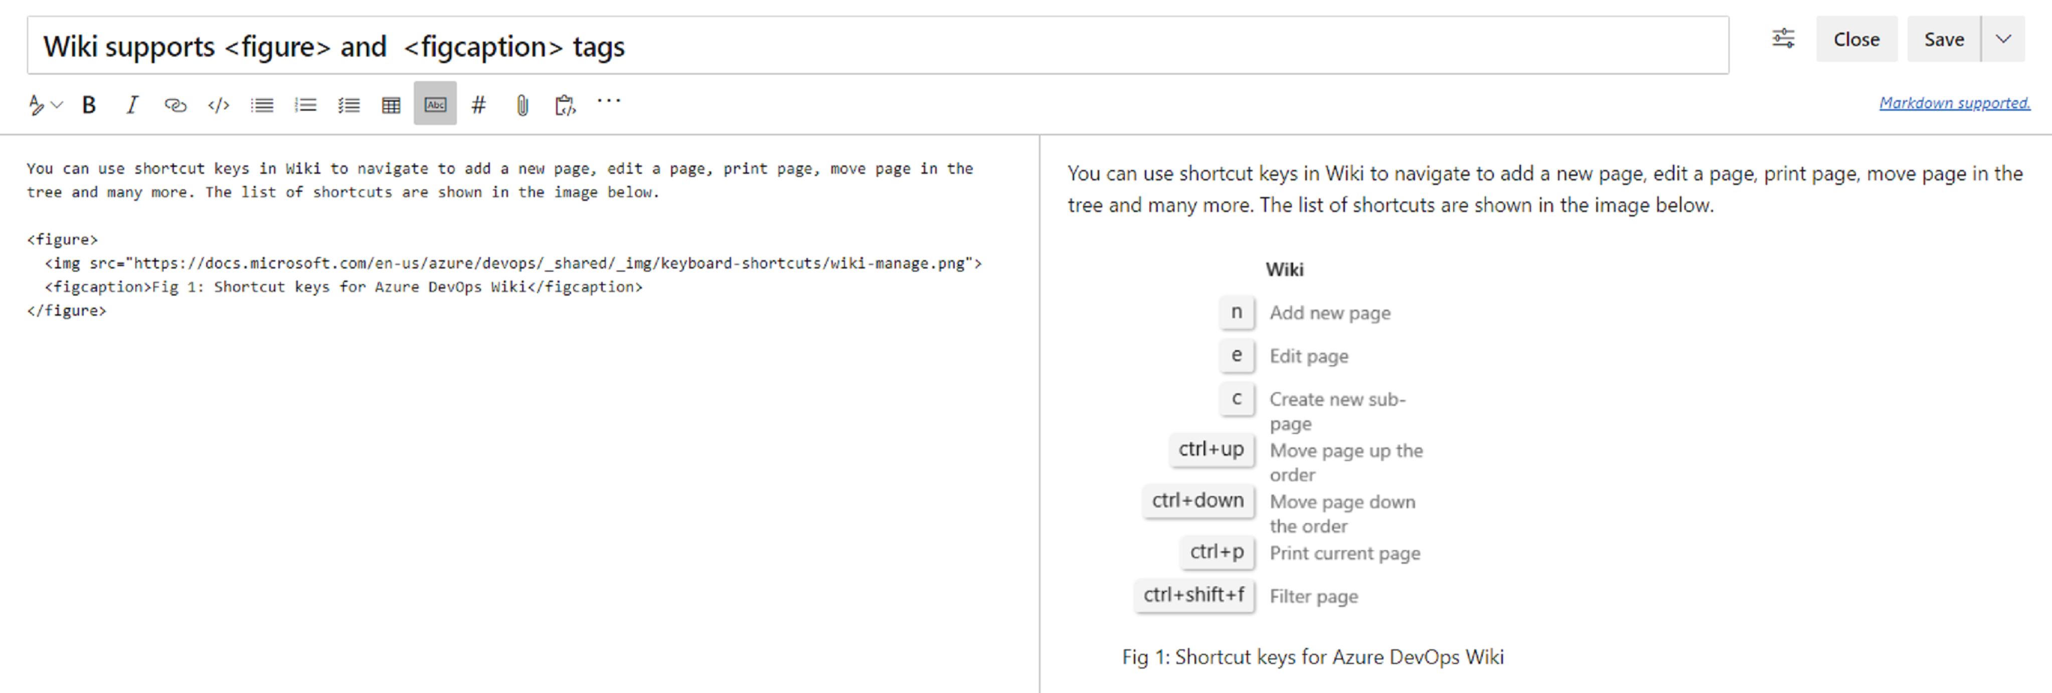Click the 'Fig 1: Shortcut keys' caption in preview

coord(1313,656)
